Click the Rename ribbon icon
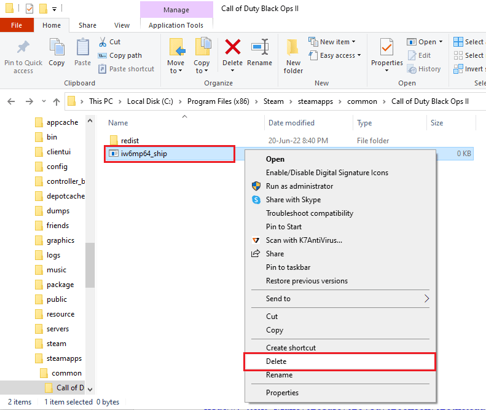Screen dimensions: 486x410 click(x=260, y=47)
